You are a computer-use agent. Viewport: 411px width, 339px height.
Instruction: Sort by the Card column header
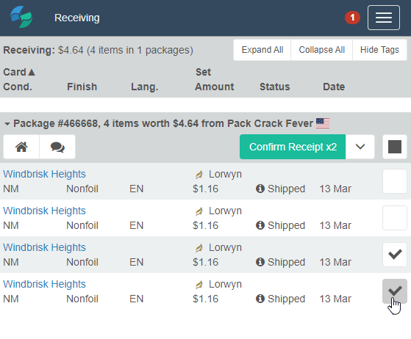click(x=19, y=72)
